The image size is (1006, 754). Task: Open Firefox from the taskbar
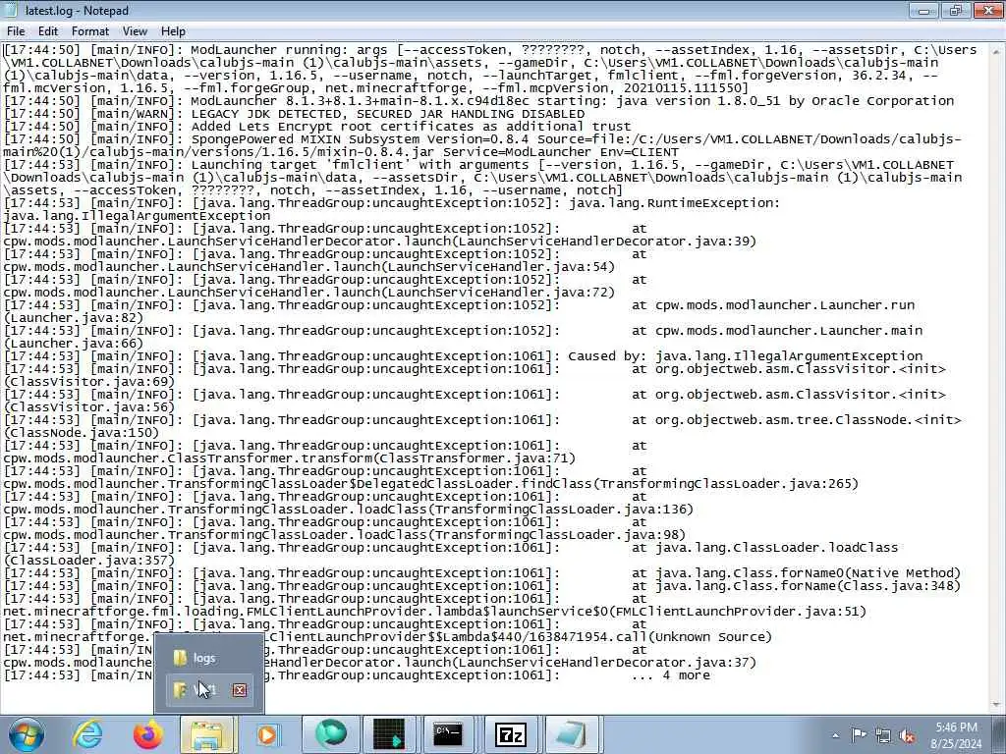(147, 734)
